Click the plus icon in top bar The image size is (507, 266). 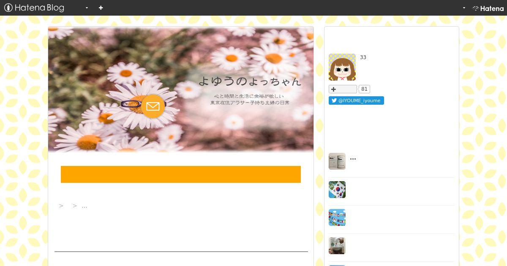point(101,8)
